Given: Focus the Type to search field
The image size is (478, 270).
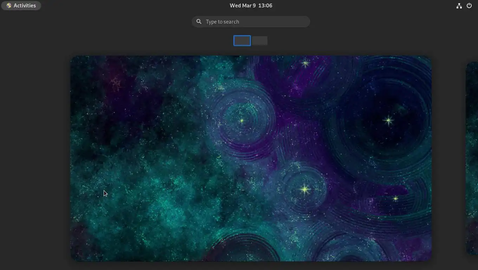Looking at the screenshot, I should 251,22.
